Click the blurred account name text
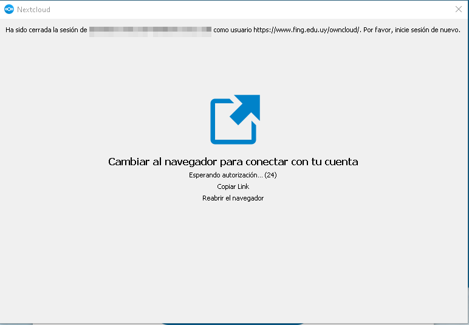Viewport: 469px width, 325px height. [x=150, y=29]
